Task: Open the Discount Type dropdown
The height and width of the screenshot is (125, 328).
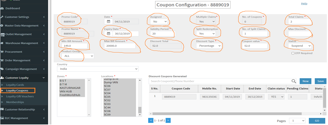Action: [209, 46]
